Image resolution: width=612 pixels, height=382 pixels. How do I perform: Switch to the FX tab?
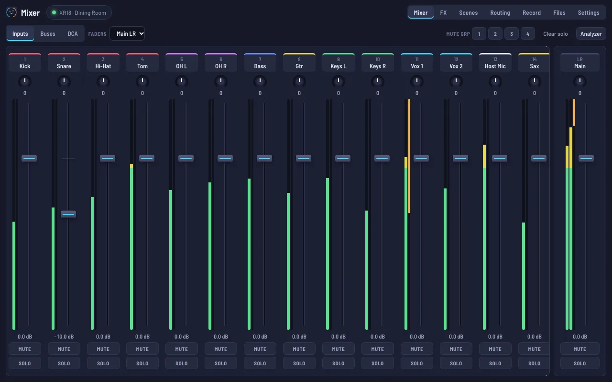pos(443,13)
